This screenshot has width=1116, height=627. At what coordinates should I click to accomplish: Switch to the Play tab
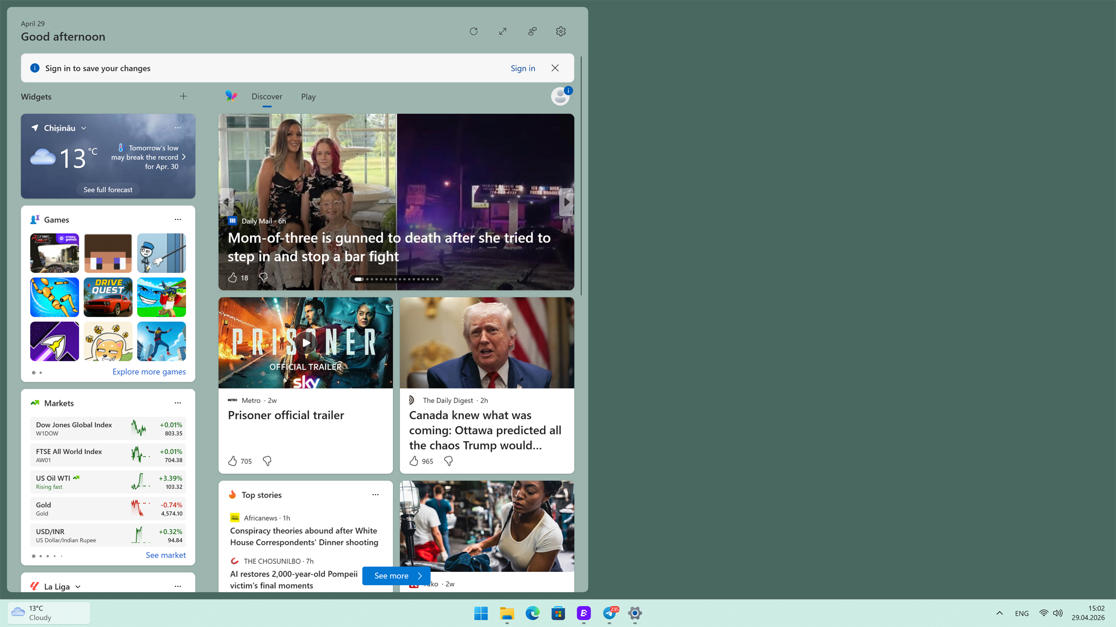pyautogui.click(x=308, y=97)
